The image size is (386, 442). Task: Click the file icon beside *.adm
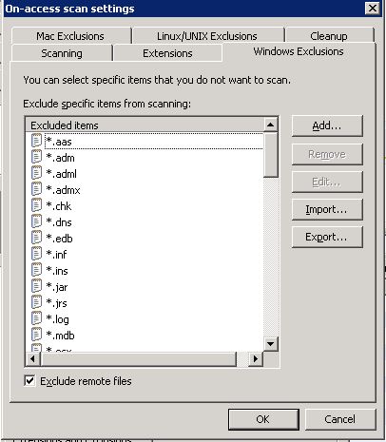[x=36, y=157]
